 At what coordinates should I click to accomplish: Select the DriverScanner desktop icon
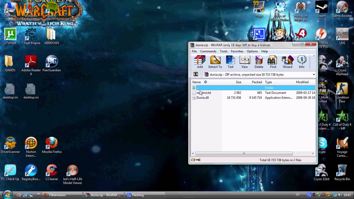pyautogui.click(x=10, y=145)
